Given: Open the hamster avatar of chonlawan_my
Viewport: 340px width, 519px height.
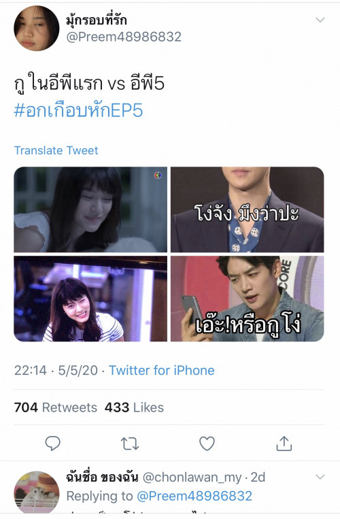Looking at the screenshot, I should (x=37, y=494).
